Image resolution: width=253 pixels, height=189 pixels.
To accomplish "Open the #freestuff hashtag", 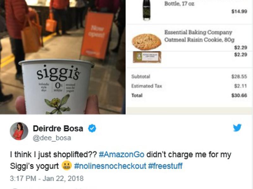I will pos(165,166).
